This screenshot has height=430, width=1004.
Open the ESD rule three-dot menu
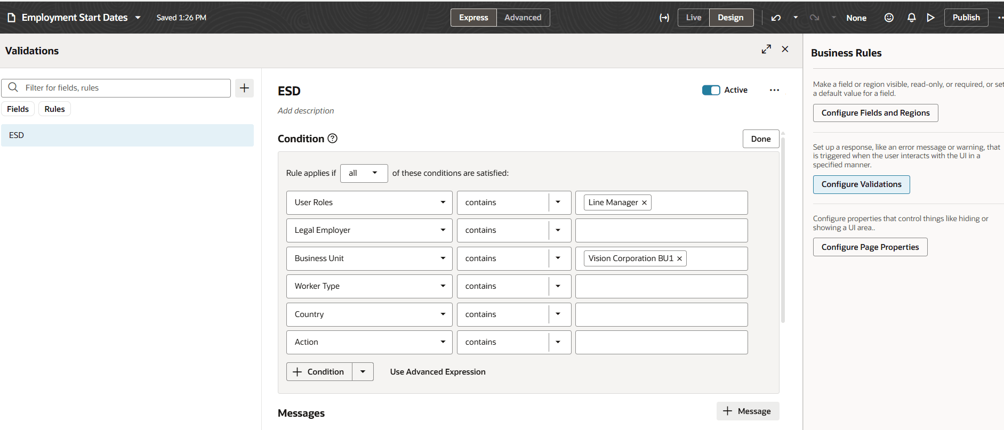[774, 90]
